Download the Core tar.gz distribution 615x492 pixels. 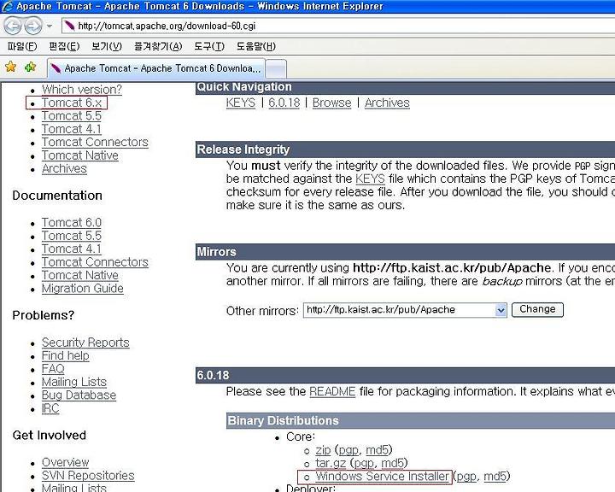pyautogui.click(x=331, y=463)
